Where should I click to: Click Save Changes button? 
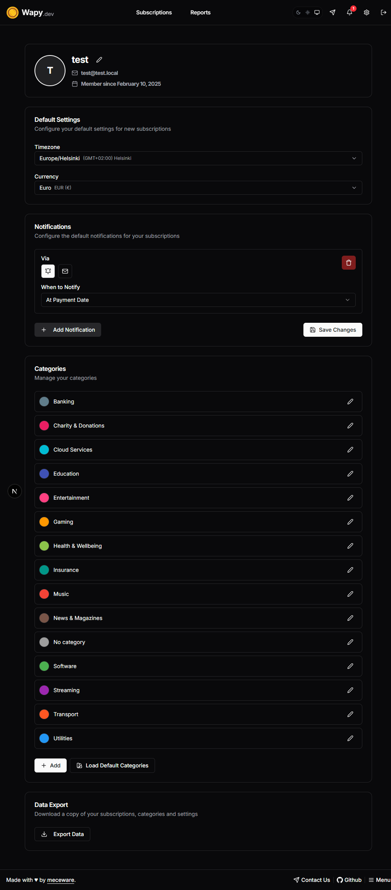click(333, 330)
